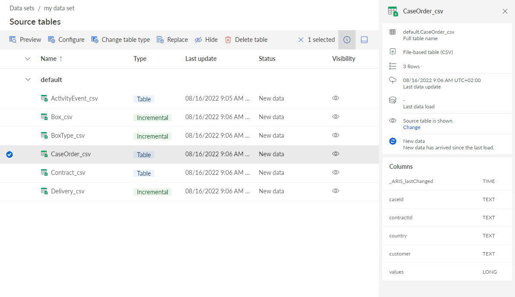Uncheck the CaseOrder_csv row checkbox

tap(10, 154)
